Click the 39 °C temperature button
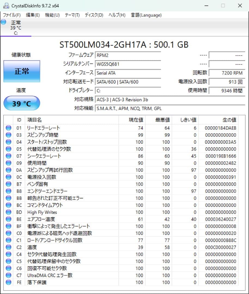This screenshot has width=249, height=294. [21, 103]
